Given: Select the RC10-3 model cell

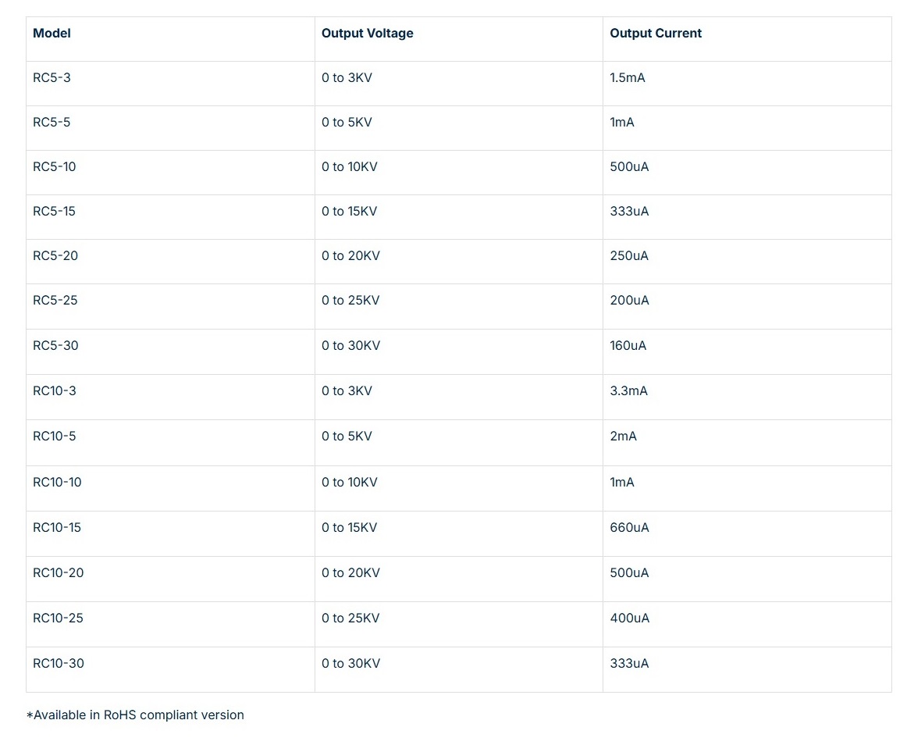Looking at the screenshot, I should 55,391.
